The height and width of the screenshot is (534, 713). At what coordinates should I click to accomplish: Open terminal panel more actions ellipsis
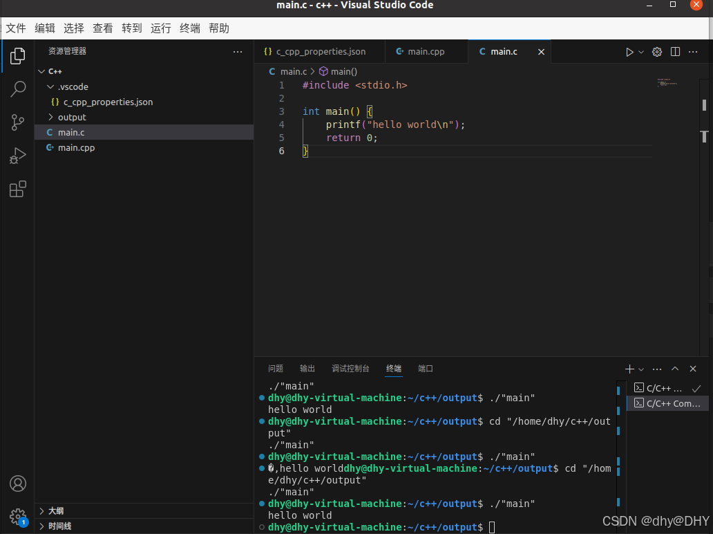point(657,369)
